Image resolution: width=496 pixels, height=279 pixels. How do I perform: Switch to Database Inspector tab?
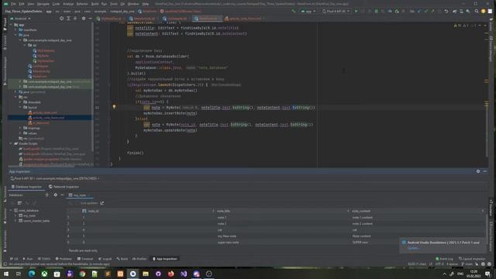click(26, 187)
